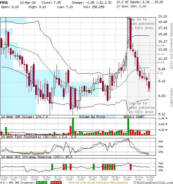
Task: Select the 13.54 Fibonacci level label
Action: click(161, 45)
